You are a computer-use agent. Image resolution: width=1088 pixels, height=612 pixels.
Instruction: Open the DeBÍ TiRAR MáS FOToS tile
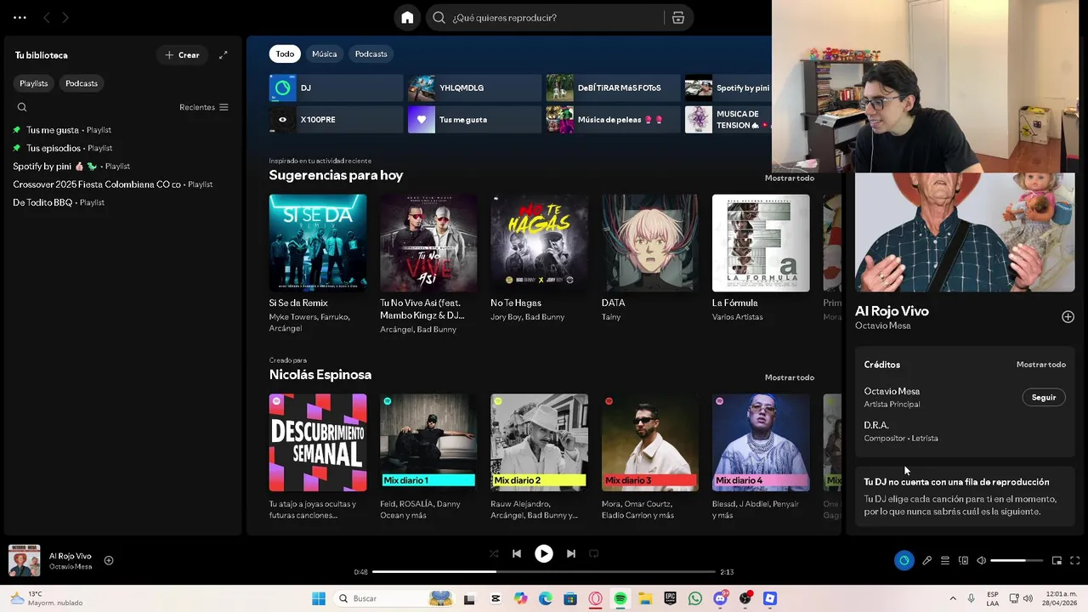coord(613,88)
